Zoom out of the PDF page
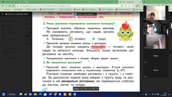Viewport: 172px width, 97px height. (90, 89)
